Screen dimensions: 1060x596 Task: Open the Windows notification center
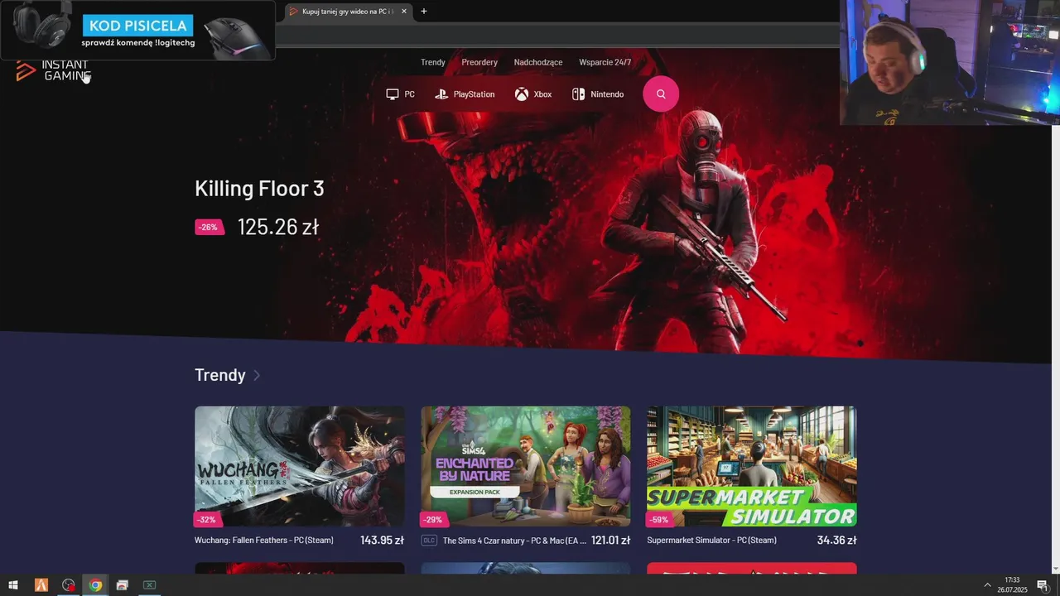[x=1043, y=585]
